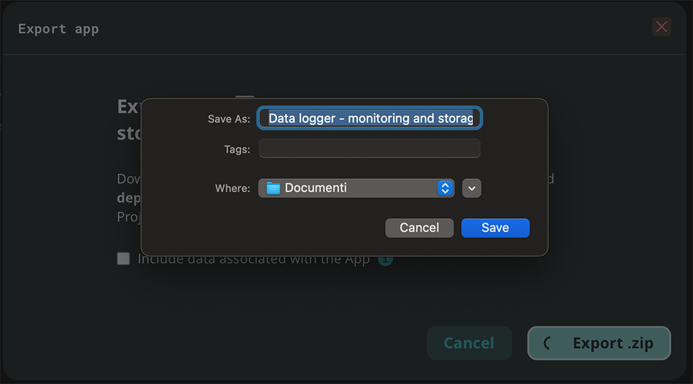This screenshot has width=693, height=384.
Task: Click the Save As filename field
Action: [x=370, y=119]
